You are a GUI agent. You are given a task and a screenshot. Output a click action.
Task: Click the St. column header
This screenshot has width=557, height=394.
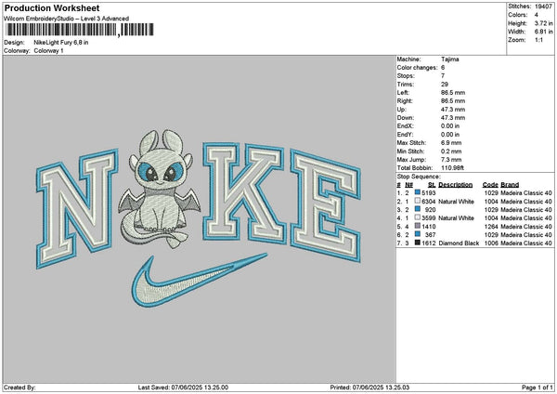click(x=432, y=185)
